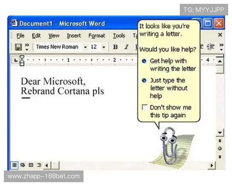
Task: Click the tab stop selector on ruler
Action: point(15,60)
